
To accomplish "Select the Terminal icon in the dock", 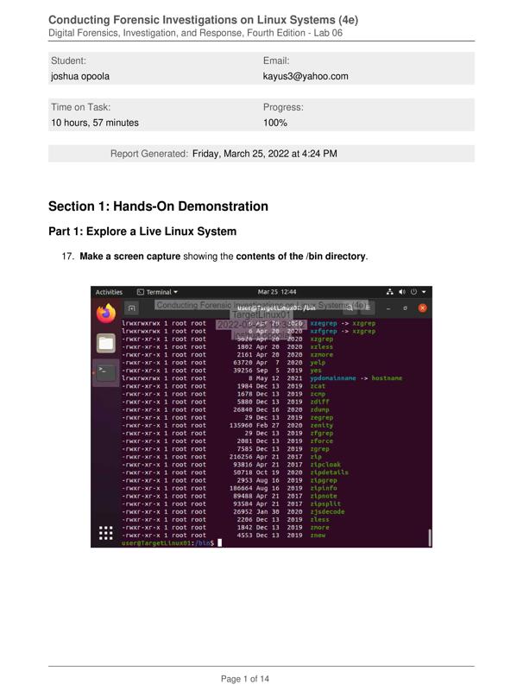I will point(106,373).
